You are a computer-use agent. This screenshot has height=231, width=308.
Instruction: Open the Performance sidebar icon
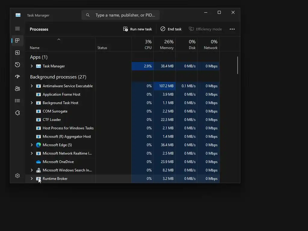[x=17, y=53]
